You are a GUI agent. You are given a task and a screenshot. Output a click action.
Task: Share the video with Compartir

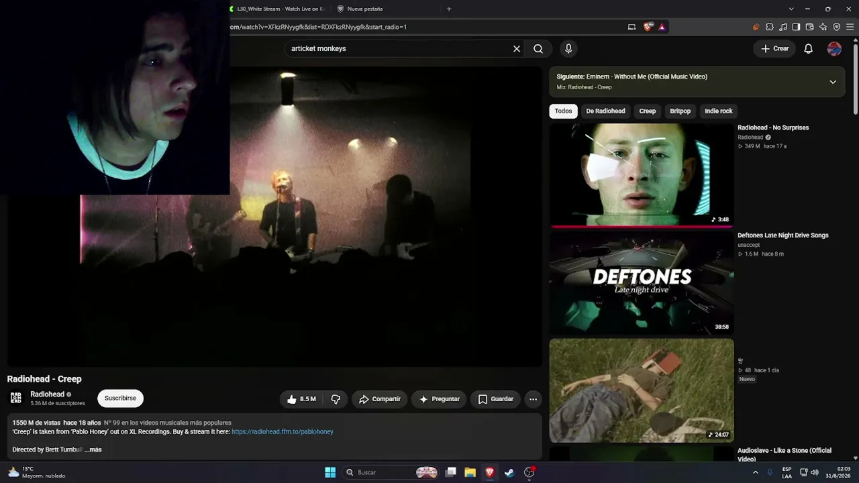[380, 399]
